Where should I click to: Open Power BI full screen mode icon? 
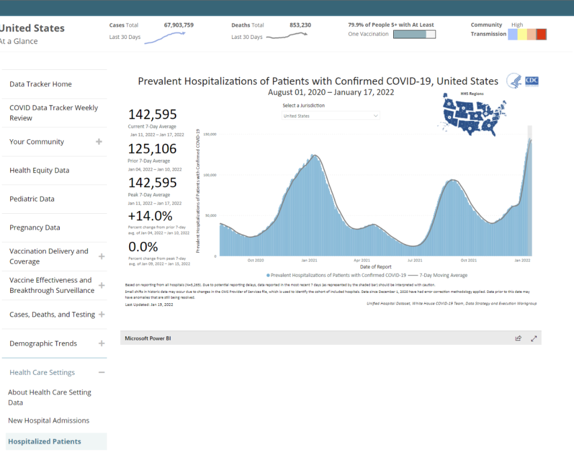click(534, 338)
